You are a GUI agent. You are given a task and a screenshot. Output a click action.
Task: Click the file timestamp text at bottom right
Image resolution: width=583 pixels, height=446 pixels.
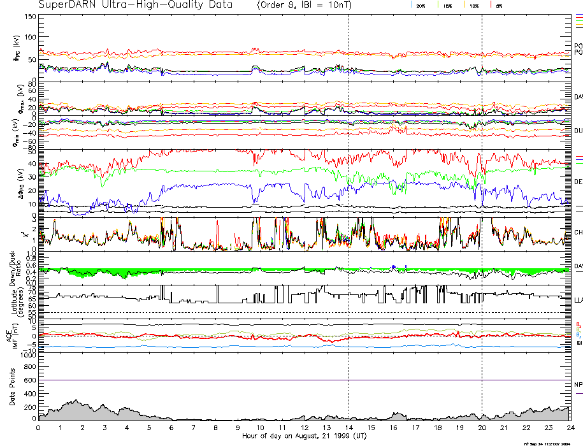point(552,443)
